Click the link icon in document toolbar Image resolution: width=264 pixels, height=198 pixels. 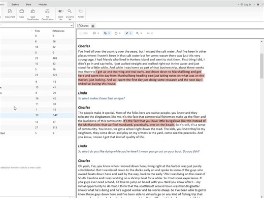(x=148, y=33)
